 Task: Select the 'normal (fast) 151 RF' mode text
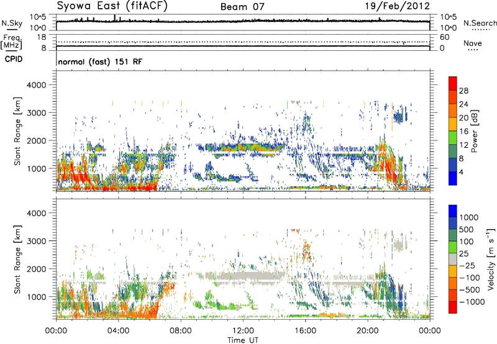(x=100, y=61)
